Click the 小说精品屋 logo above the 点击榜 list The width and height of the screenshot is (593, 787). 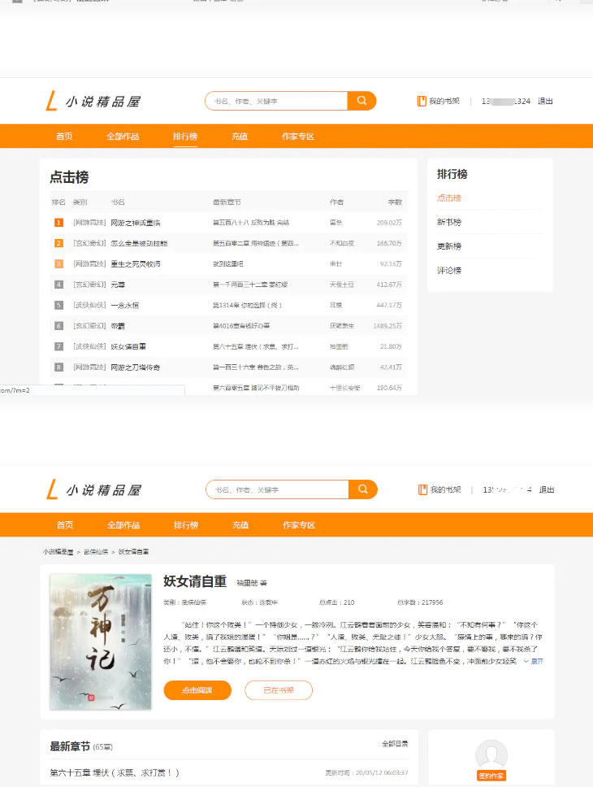[93, 102]
